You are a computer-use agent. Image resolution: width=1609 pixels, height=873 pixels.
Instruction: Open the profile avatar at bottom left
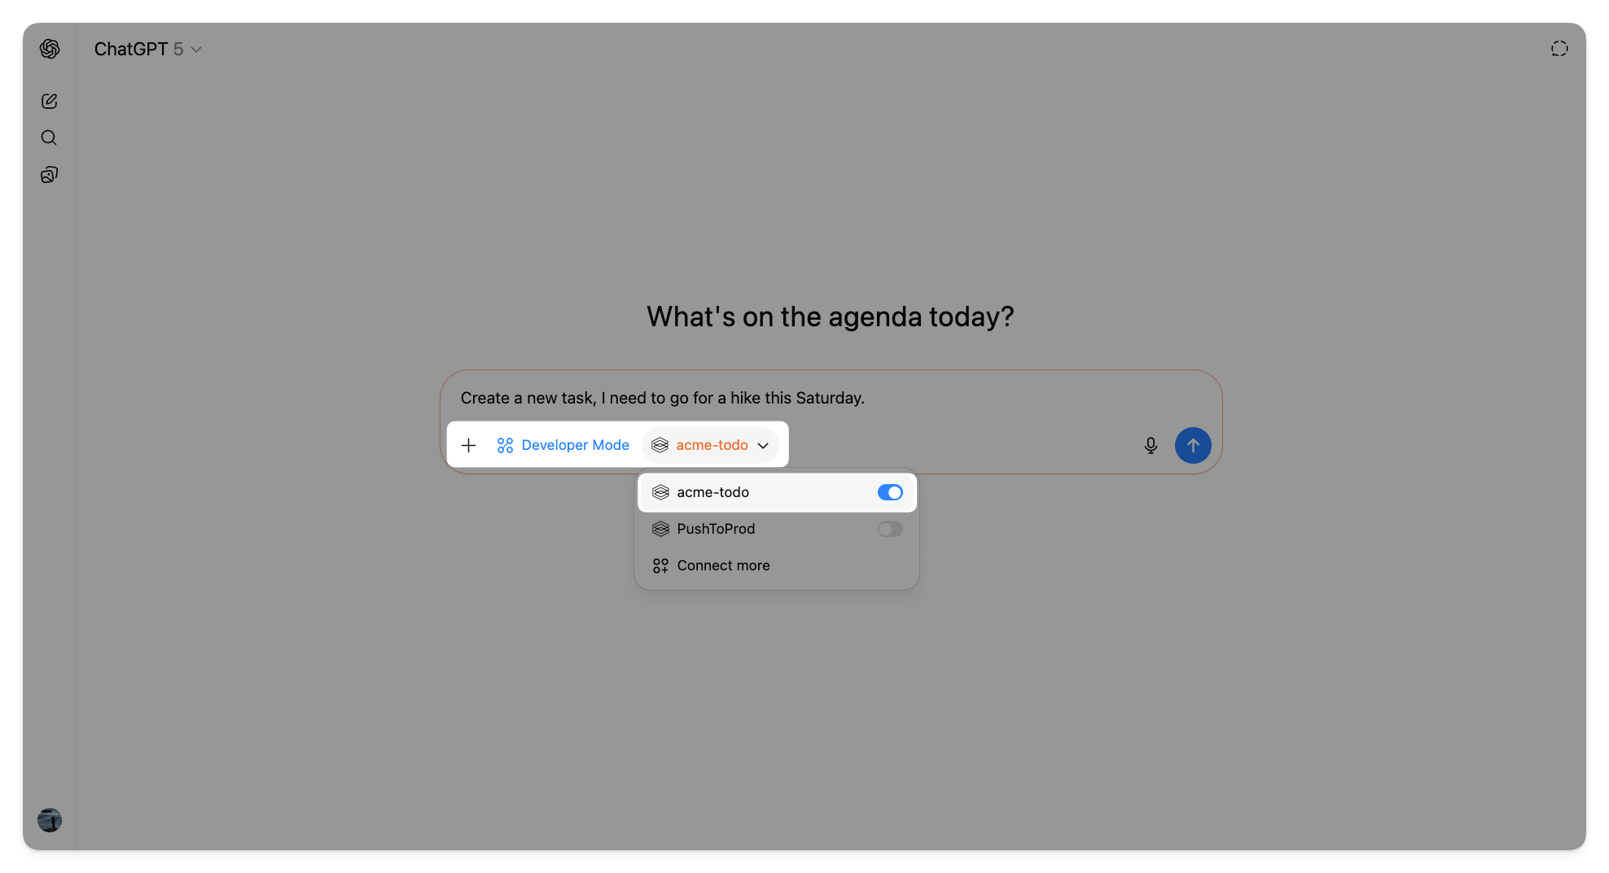pos(50,820)
